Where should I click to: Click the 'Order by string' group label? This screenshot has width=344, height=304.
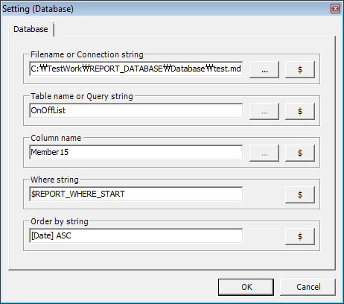click(x=60, y=221)
